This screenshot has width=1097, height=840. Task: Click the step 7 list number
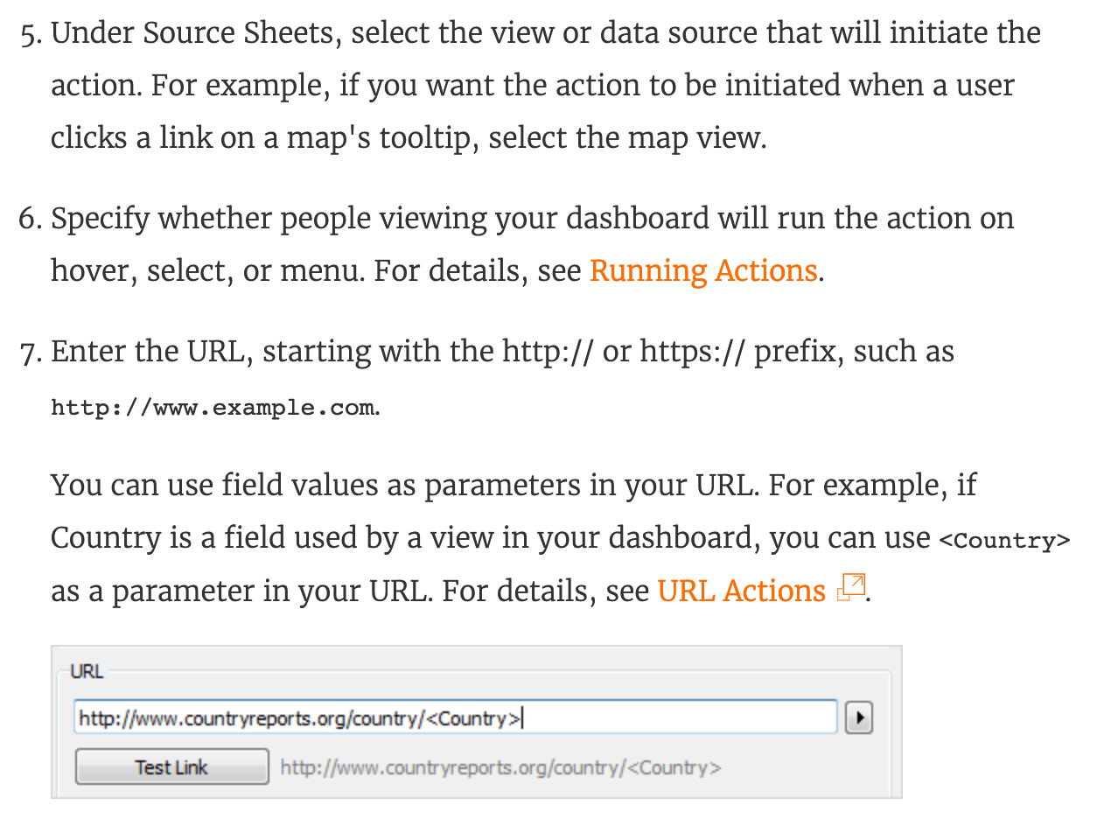click(30, 353)
